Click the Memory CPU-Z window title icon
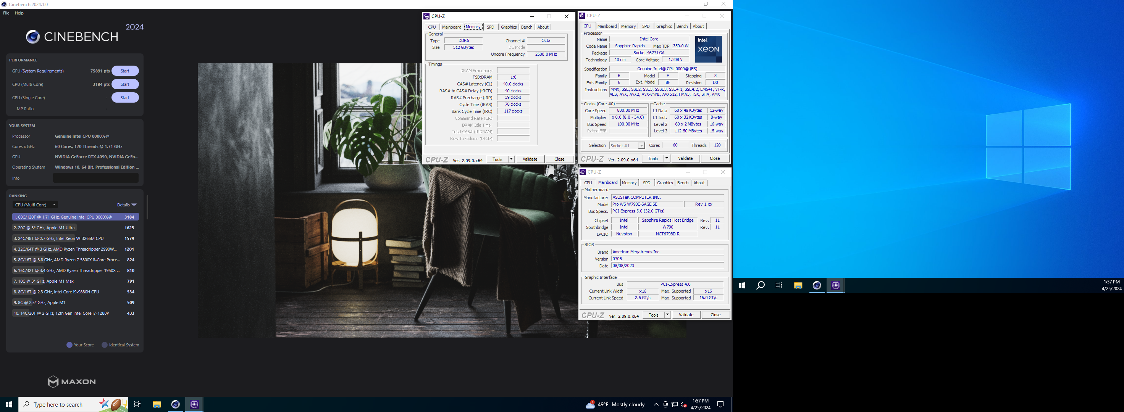This screenshot has width=1124, height=412. [426, 16]
